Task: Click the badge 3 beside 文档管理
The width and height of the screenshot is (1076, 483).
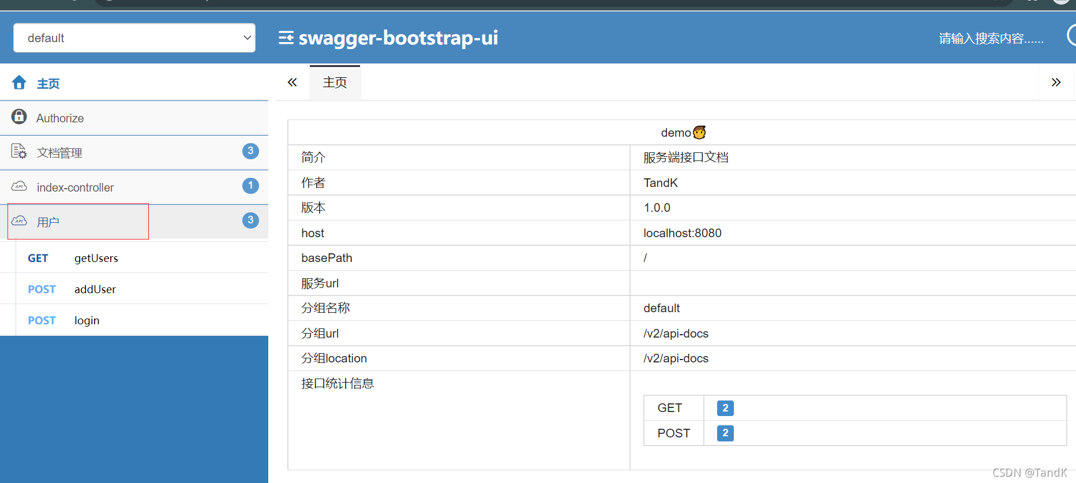Action: pyautogui.click(x=250, y=151)
